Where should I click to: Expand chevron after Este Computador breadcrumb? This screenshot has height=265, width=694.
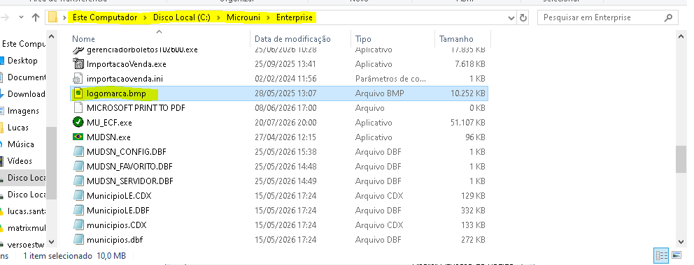[146, 17]
